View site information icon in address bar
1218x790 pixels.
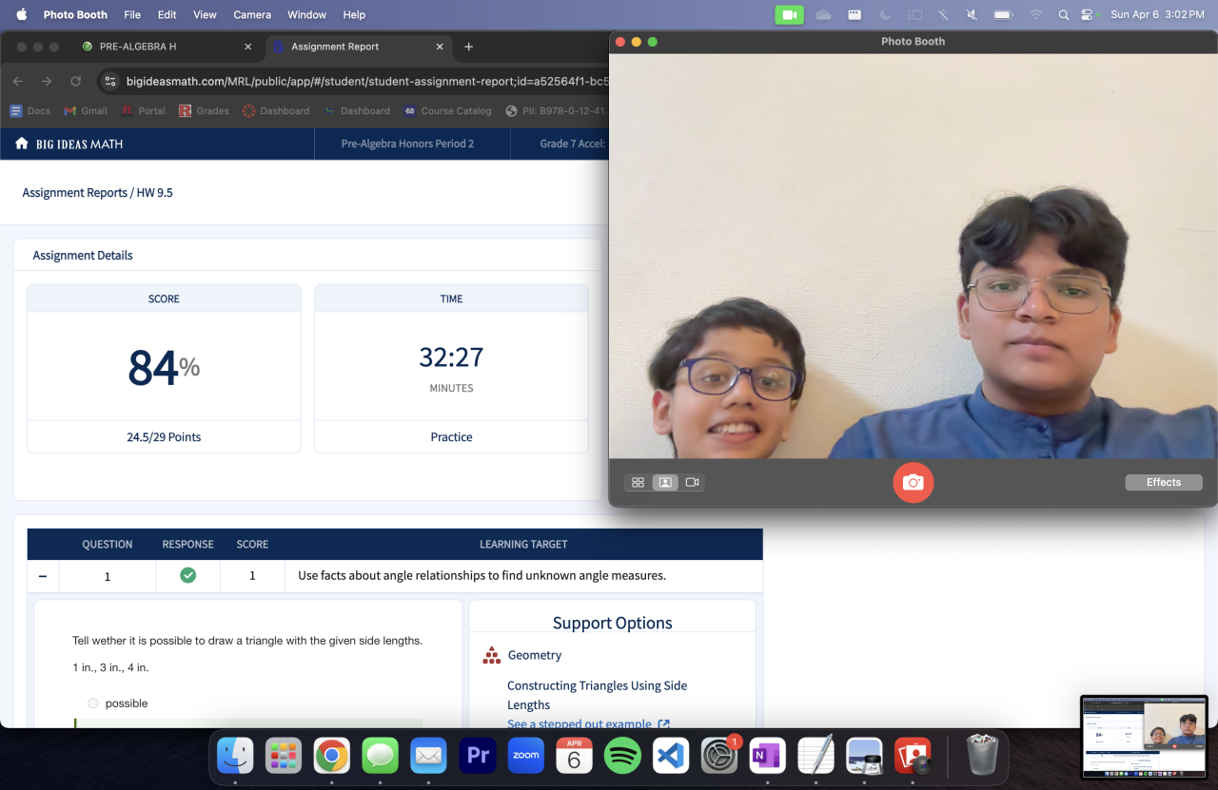click(110, 82)
